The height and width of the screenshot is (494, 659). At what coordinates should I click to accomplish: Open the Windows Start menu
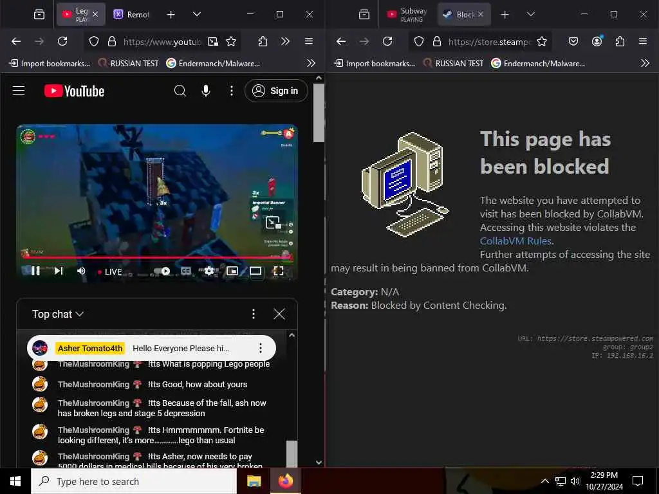pyautogui.click(x=15, y=481)
